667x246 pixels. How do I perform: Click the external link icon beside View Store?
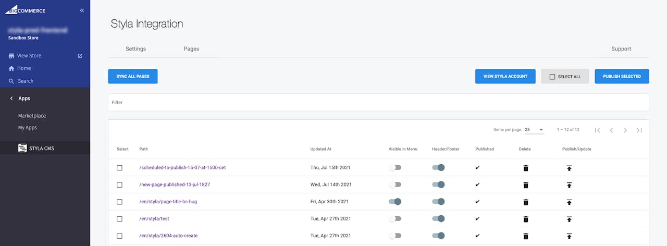coord(80,56)
